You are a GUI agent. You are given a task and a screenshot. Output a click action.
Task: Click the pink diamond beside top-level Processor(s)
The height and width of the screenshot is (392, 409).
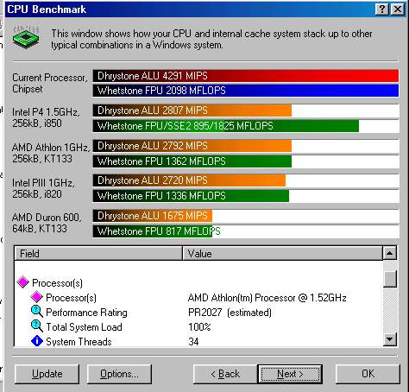22,282
